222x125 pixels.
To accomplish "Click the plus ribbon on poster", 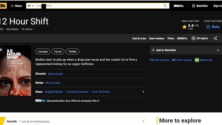I will (1, 50).
